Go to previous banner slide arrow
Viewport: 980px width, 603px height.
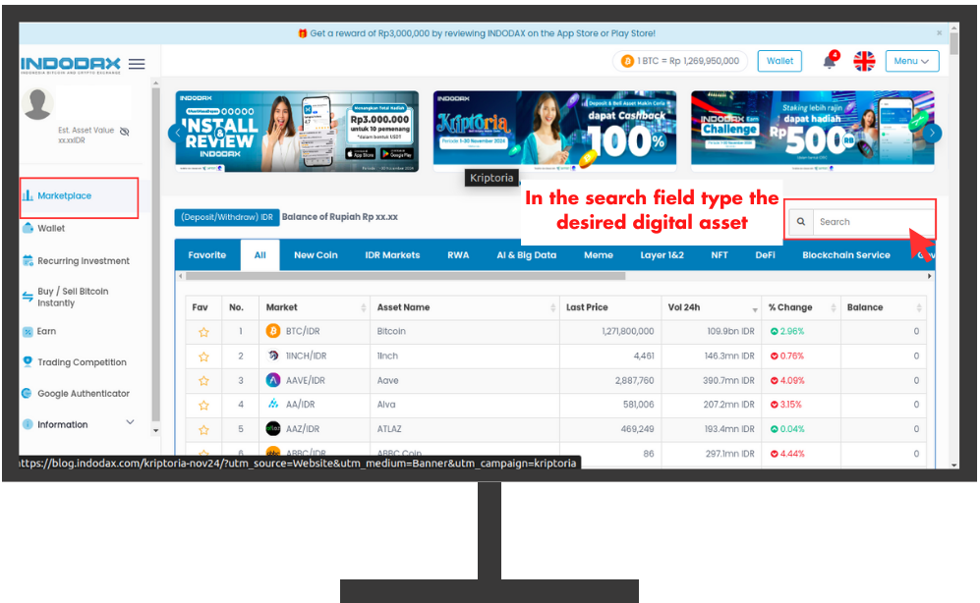pos(178,133)
